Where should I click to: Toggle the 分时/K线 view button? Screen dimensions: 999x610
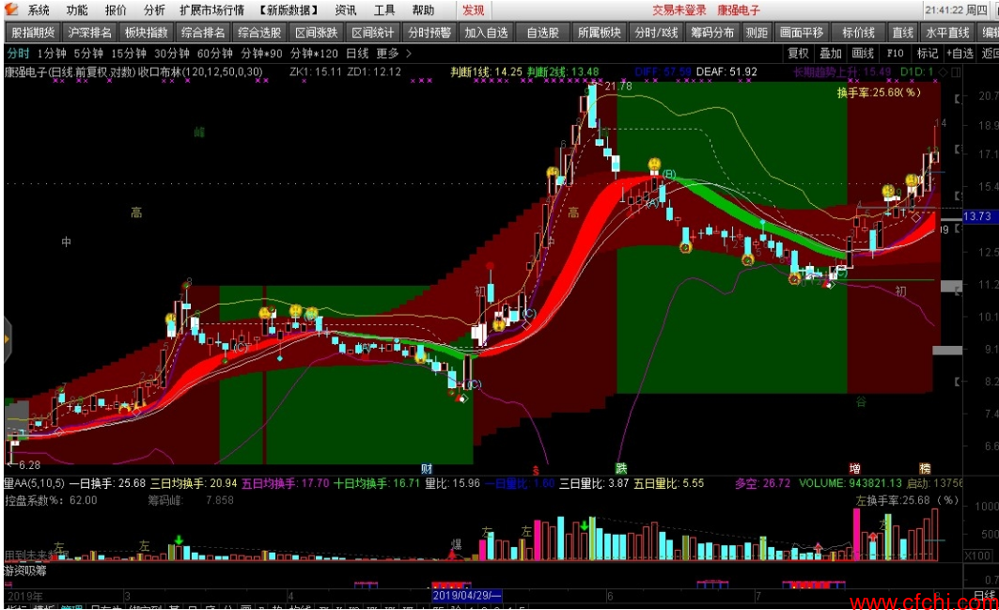point(657,33)
